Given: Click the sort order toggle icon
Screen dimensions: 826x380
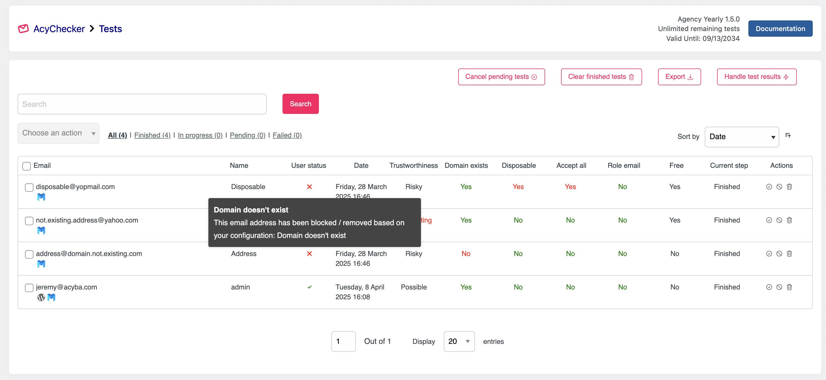Looking at the screenshot, I should pos(788,135).
